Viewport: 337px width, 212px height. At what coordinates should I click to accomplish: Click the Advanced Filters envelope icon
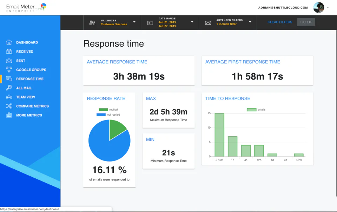click(x=208, y=22)
